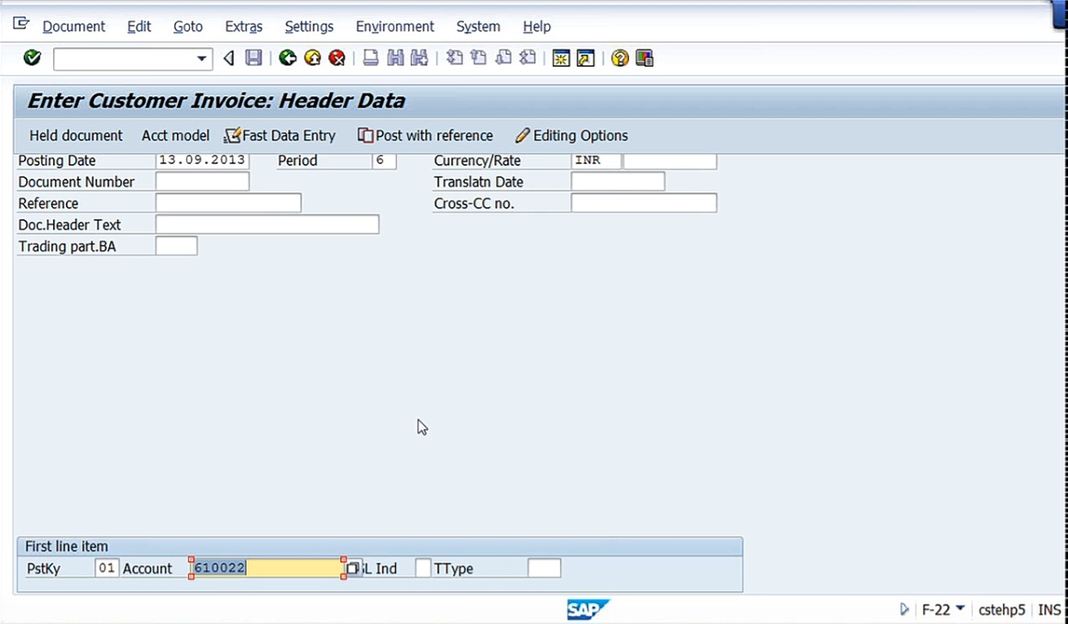Open Customize Local Layout icon

[644, 59]
